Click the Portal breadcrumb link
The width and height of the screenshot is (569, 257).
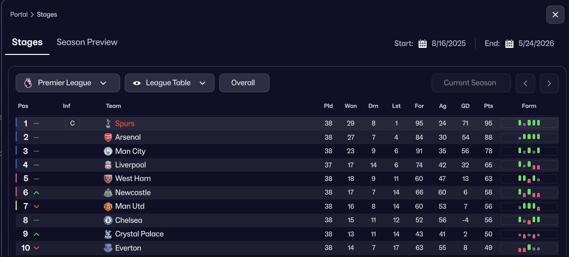(19, 15)
